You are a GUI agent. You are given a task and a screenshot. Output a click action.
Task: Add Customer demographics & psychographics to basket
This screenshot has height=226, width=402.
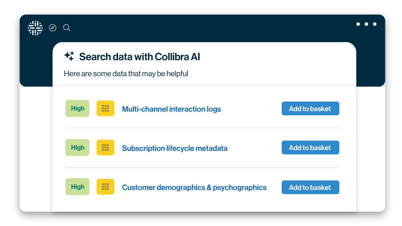310,187
